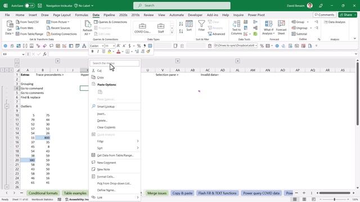The height and width of the screenshot is (202, 360).
Task: Click the Subtotal icon
Action: 299,34
